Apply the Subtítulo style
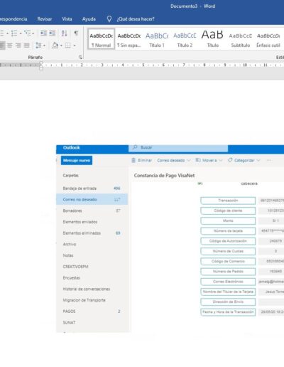This screenshot has width=284, height=367. [241, 39]
